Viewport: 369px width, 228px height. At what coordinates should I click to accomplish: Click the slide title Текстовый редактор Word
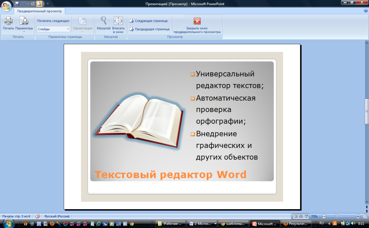pyautogui.click(x=170, y=174)
